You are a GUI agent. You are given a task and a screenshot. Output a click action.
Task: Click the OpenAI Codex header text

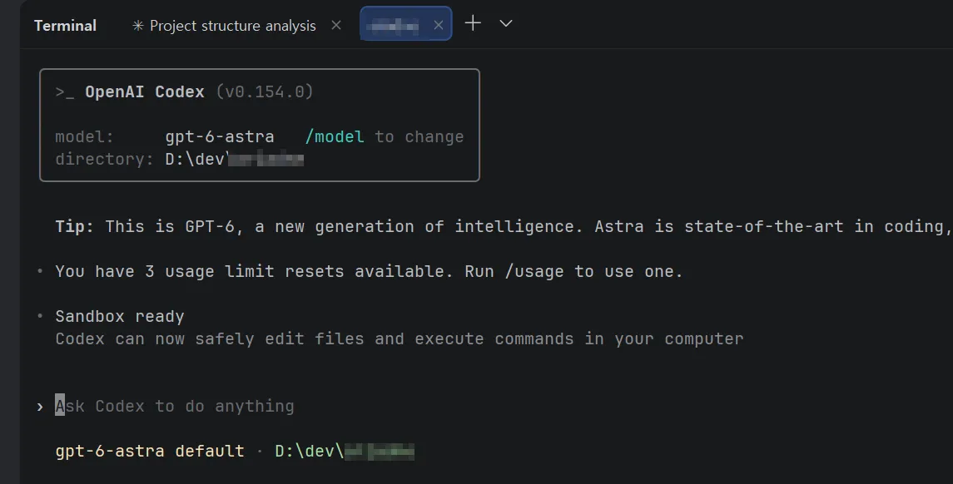point(145,91)
